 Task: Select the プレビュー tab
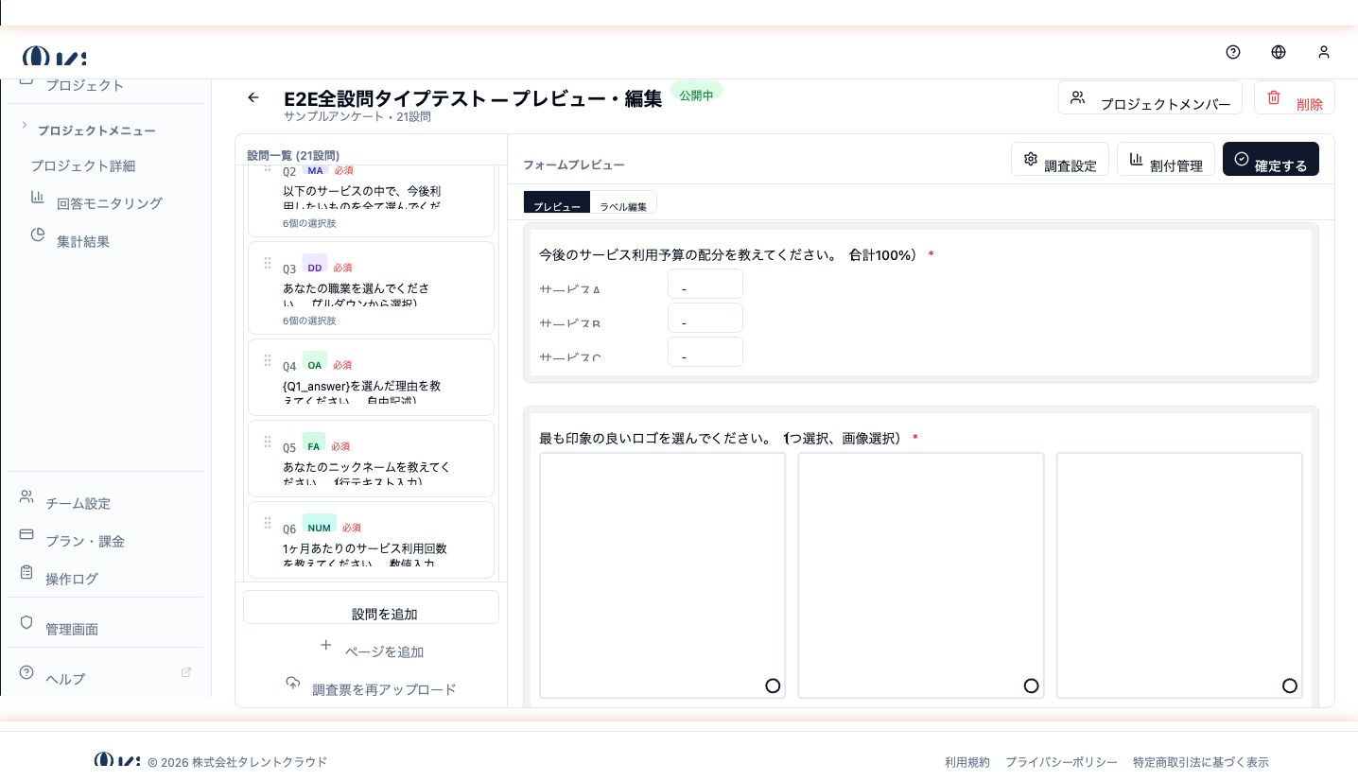[x=557, y=204]
